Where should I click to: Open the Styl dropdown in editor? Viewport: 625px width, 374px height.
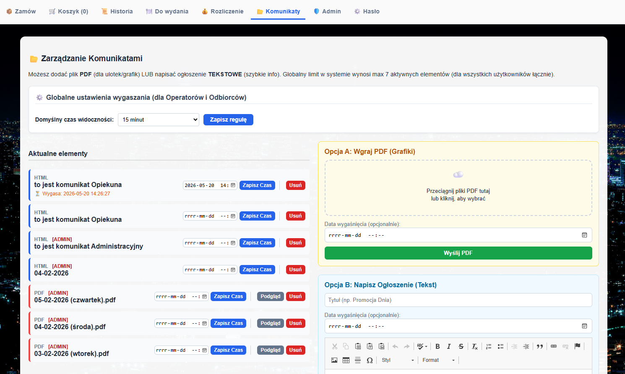pyautogui.click(x=398, y=360)
